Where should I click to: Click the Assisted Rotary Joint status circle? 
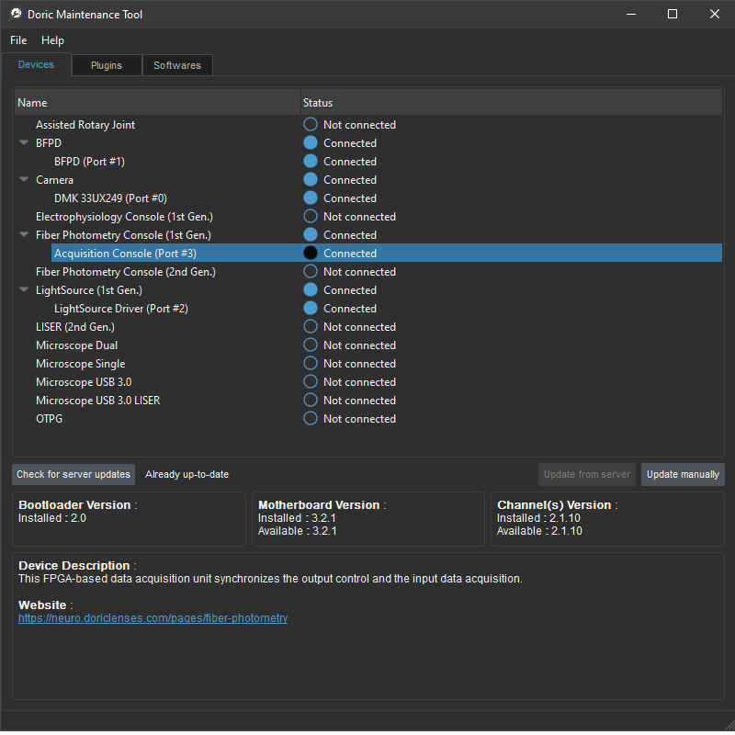click(x=311, y=125)
